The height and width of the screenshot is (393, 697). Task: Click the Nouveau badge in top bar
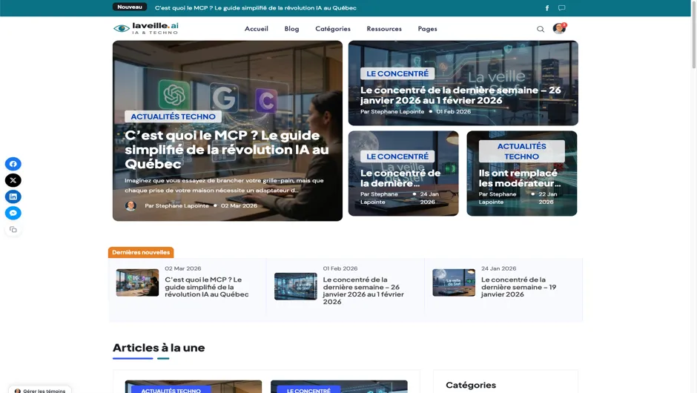(x=130, y=7)
